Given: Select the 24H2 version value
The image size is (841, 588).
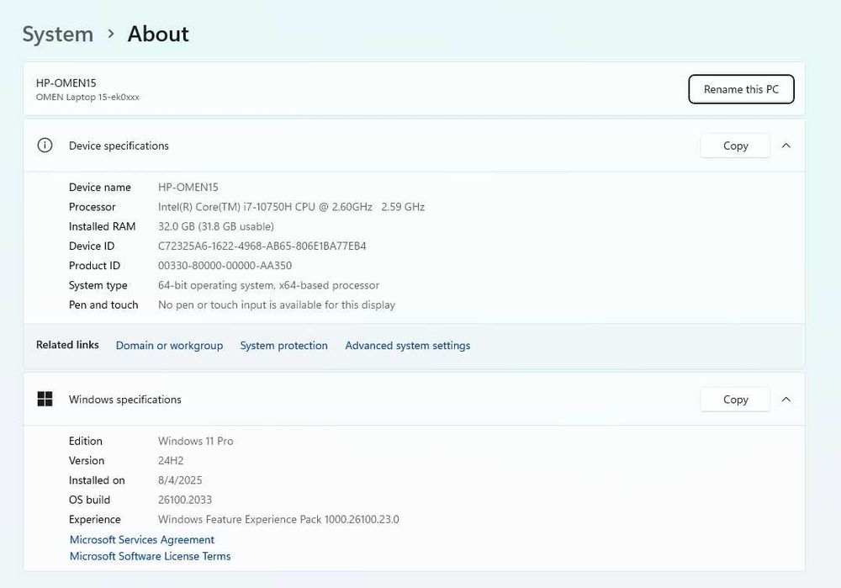Looking at the screenshot, I should (171, 461).
